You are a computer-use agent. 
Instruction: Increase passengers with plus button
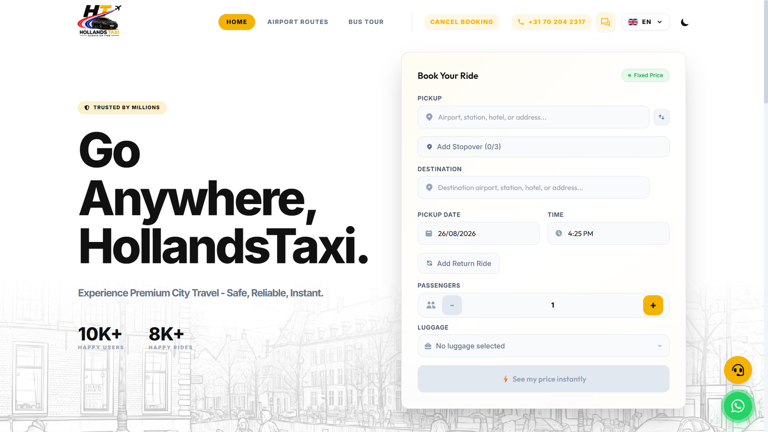pyautogui.click(x=653, y=305)
